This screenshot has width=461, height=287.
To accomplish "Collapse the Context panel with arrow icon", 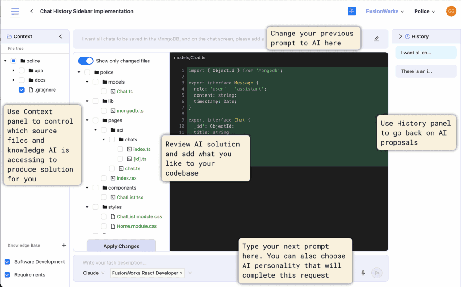I will pyautogui.click(x=61, y=36).
